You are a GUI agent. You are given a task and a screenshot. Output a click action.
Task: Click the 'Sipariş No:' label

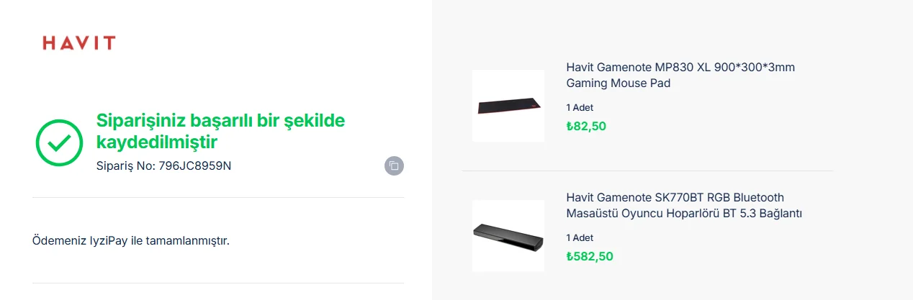pyautogui.click(x=125, y=166)
